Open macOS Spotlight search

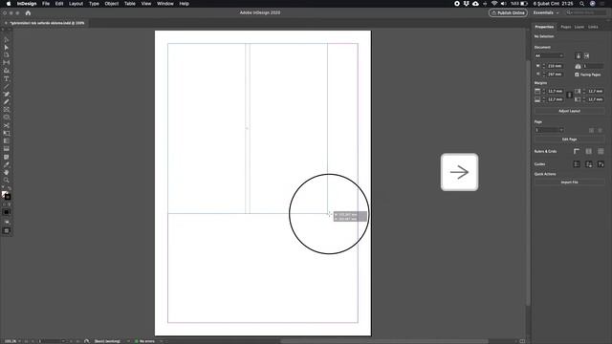click(581, 4)
